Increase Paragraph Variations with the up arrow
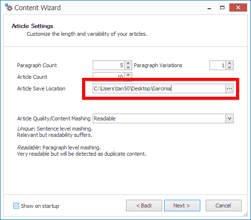251x220 pixels. (x=230, y=63)
